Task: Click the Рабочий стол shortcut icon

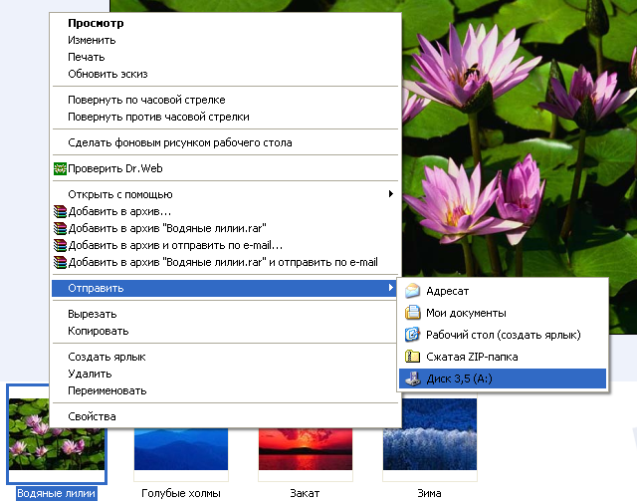Action: [412, 335]
